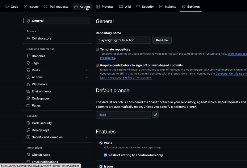Click the Code security shield-search icon
247x168 pixels.
28,123
